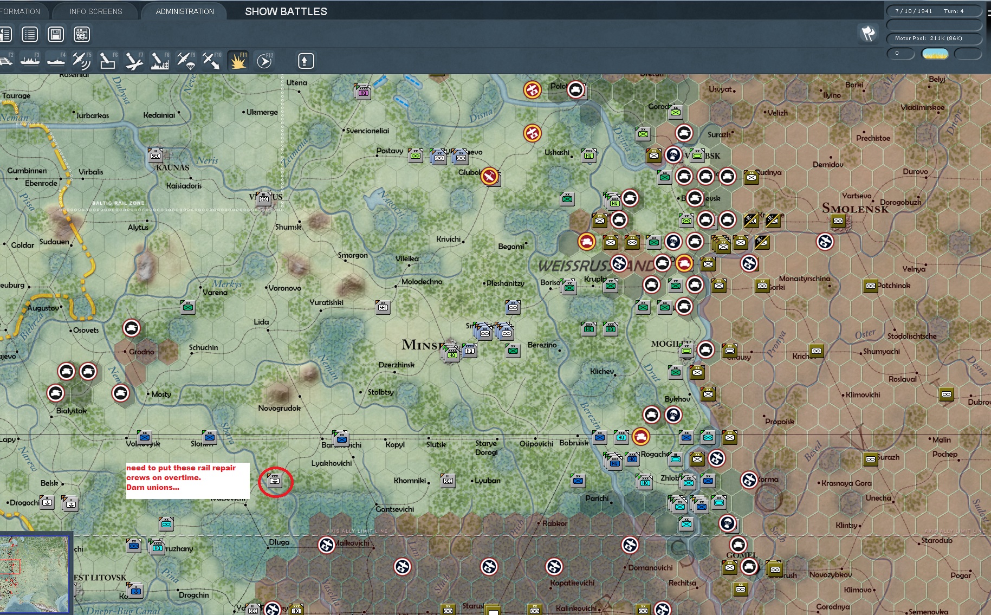The image size is (991, 615).
Task: Select the HQ unit right of Utena
Action: [x=362, y=90]
